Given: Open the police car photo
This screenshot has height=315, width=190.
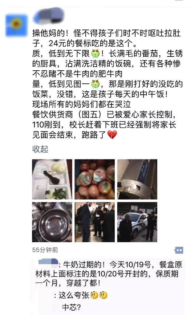Looking at the screenshot, I should [137, 222].
